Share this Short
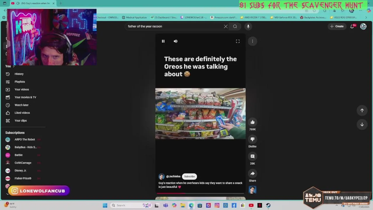This screenshot has height=210, width=373. (252, 174)
